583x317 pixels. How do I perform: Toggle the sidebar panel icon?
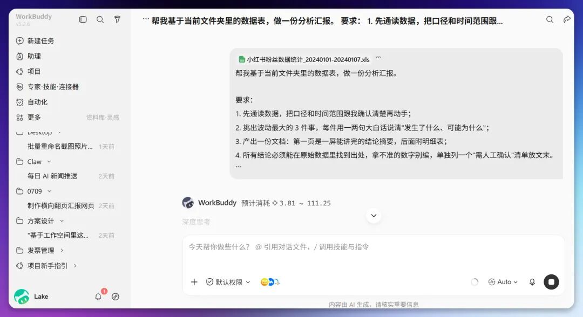[83, 19]
